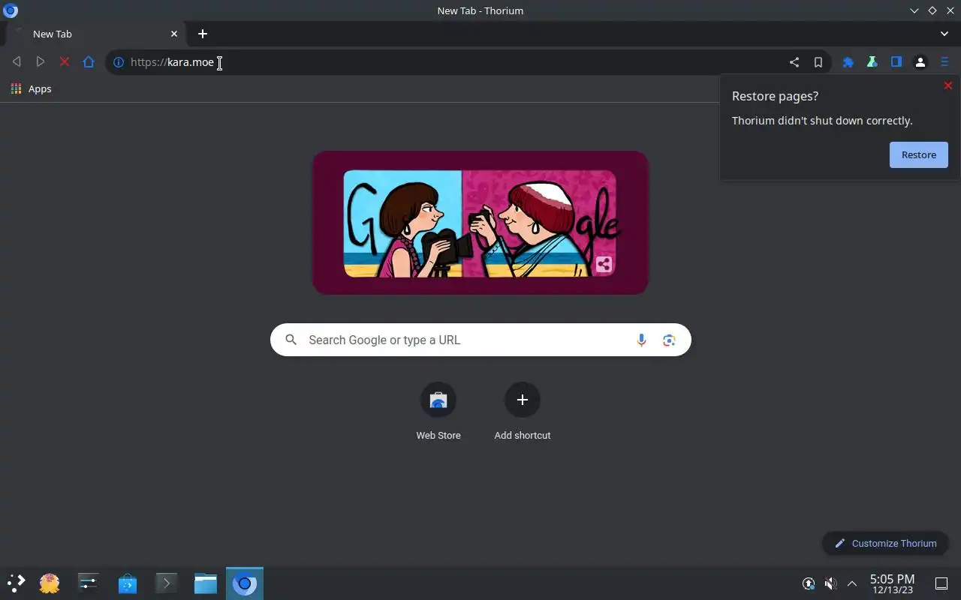This screenshot has width=961, height=600.
Task: Share this page icon
Action: (x=794, y=62)
